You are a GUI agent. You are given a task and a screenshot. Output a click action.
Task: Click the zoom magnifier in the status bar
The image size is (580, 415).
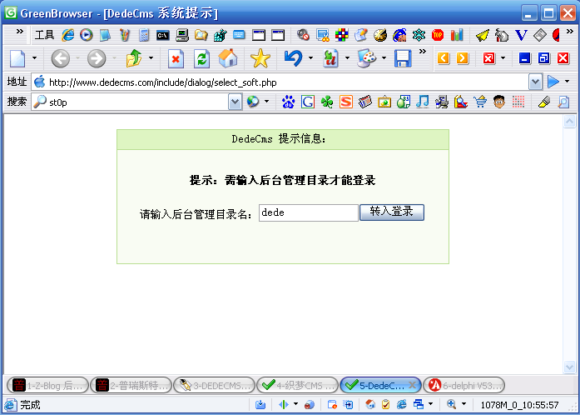(x=451, y=404)
